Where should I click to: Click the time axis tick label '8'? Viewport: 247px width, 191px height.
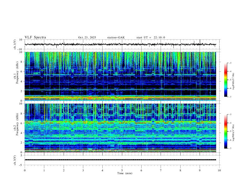click(x=180, y=170)
